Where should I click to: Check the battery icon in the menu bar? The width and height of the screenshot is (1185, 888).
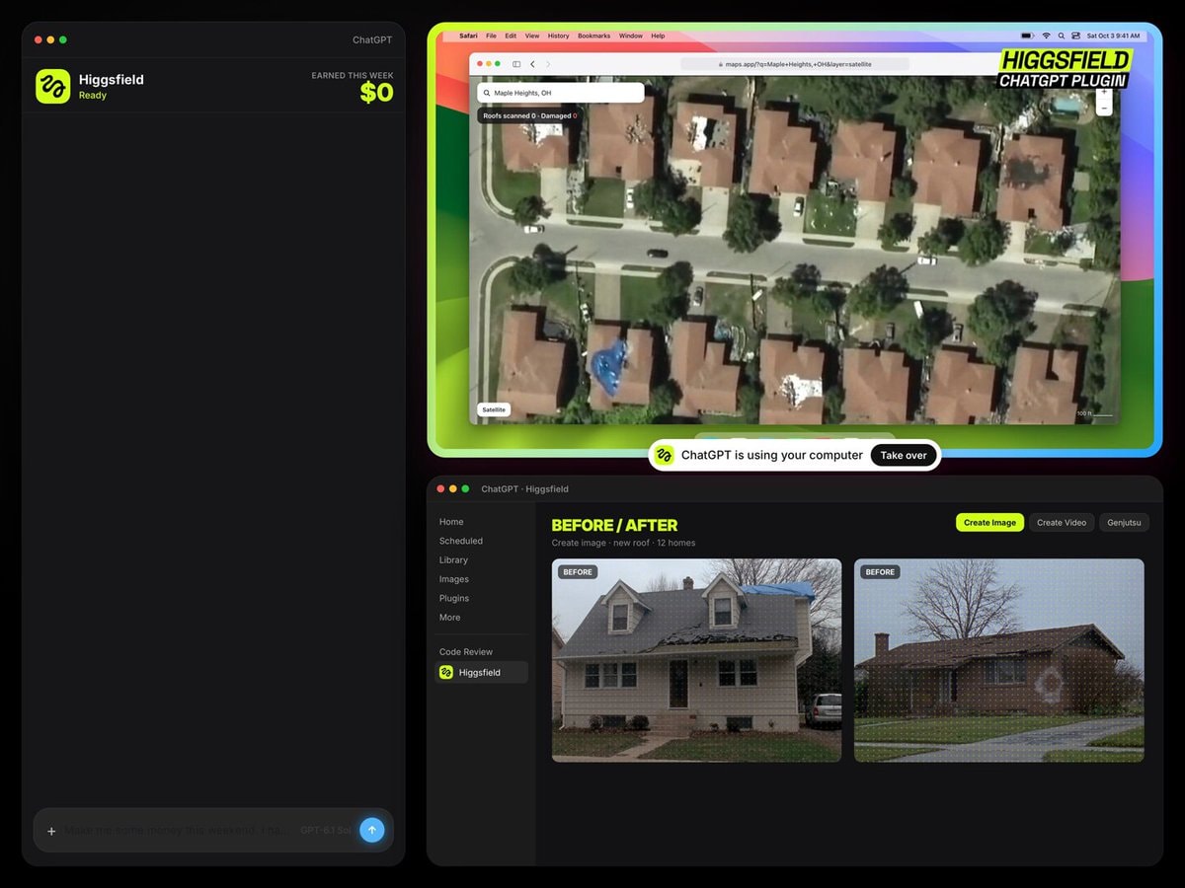coord(1028,36)
